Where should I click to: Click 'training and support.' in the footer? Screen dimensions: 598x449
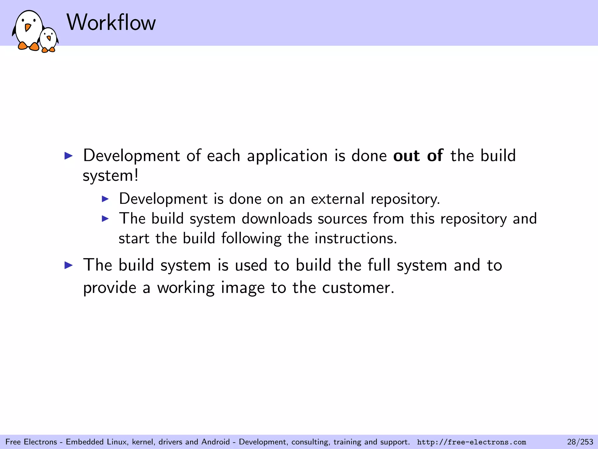371,442
